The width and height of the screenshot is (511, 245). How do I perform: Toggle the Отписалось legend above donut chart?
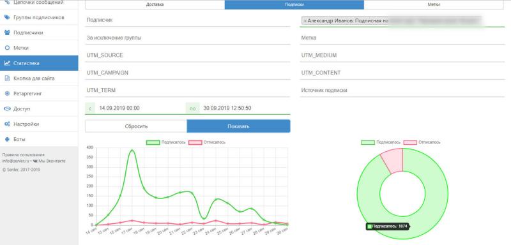[422, 142]
